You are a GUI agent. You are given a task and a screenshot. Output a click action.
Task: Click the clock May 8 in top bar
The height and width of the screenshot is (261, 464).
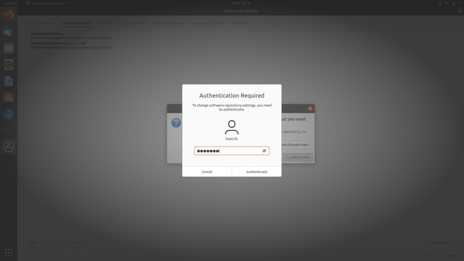pos(241,3)
